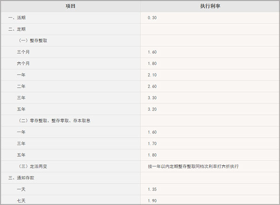This screenshot has width=280, height=205.
Task: Click the (一)整存整取 subsection label
Action: coord(33,40)
